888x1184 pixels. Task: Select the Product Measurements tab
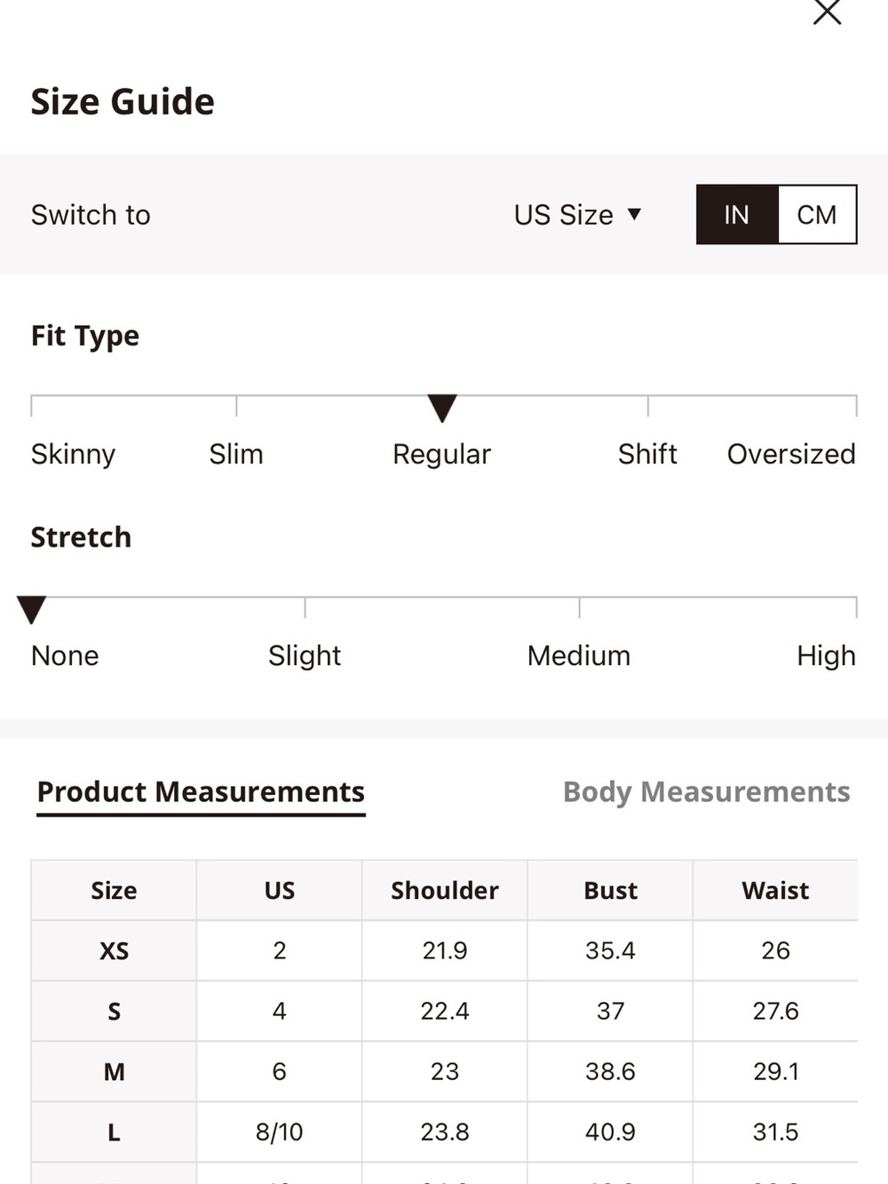(201, 791)
